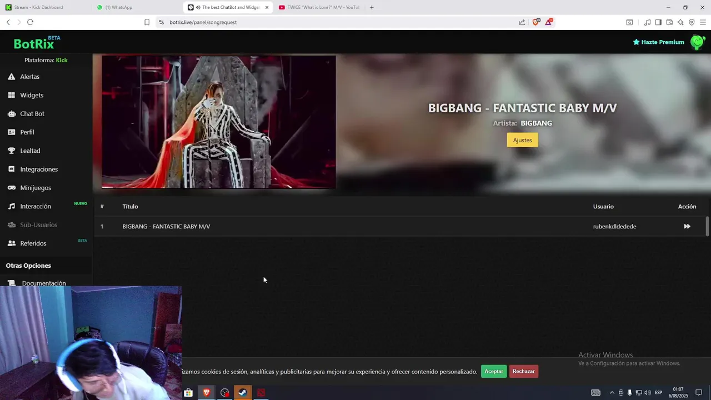Open the Leo AI sparkle icon
Screen dimensions: 711x400
tap(680, 22)
